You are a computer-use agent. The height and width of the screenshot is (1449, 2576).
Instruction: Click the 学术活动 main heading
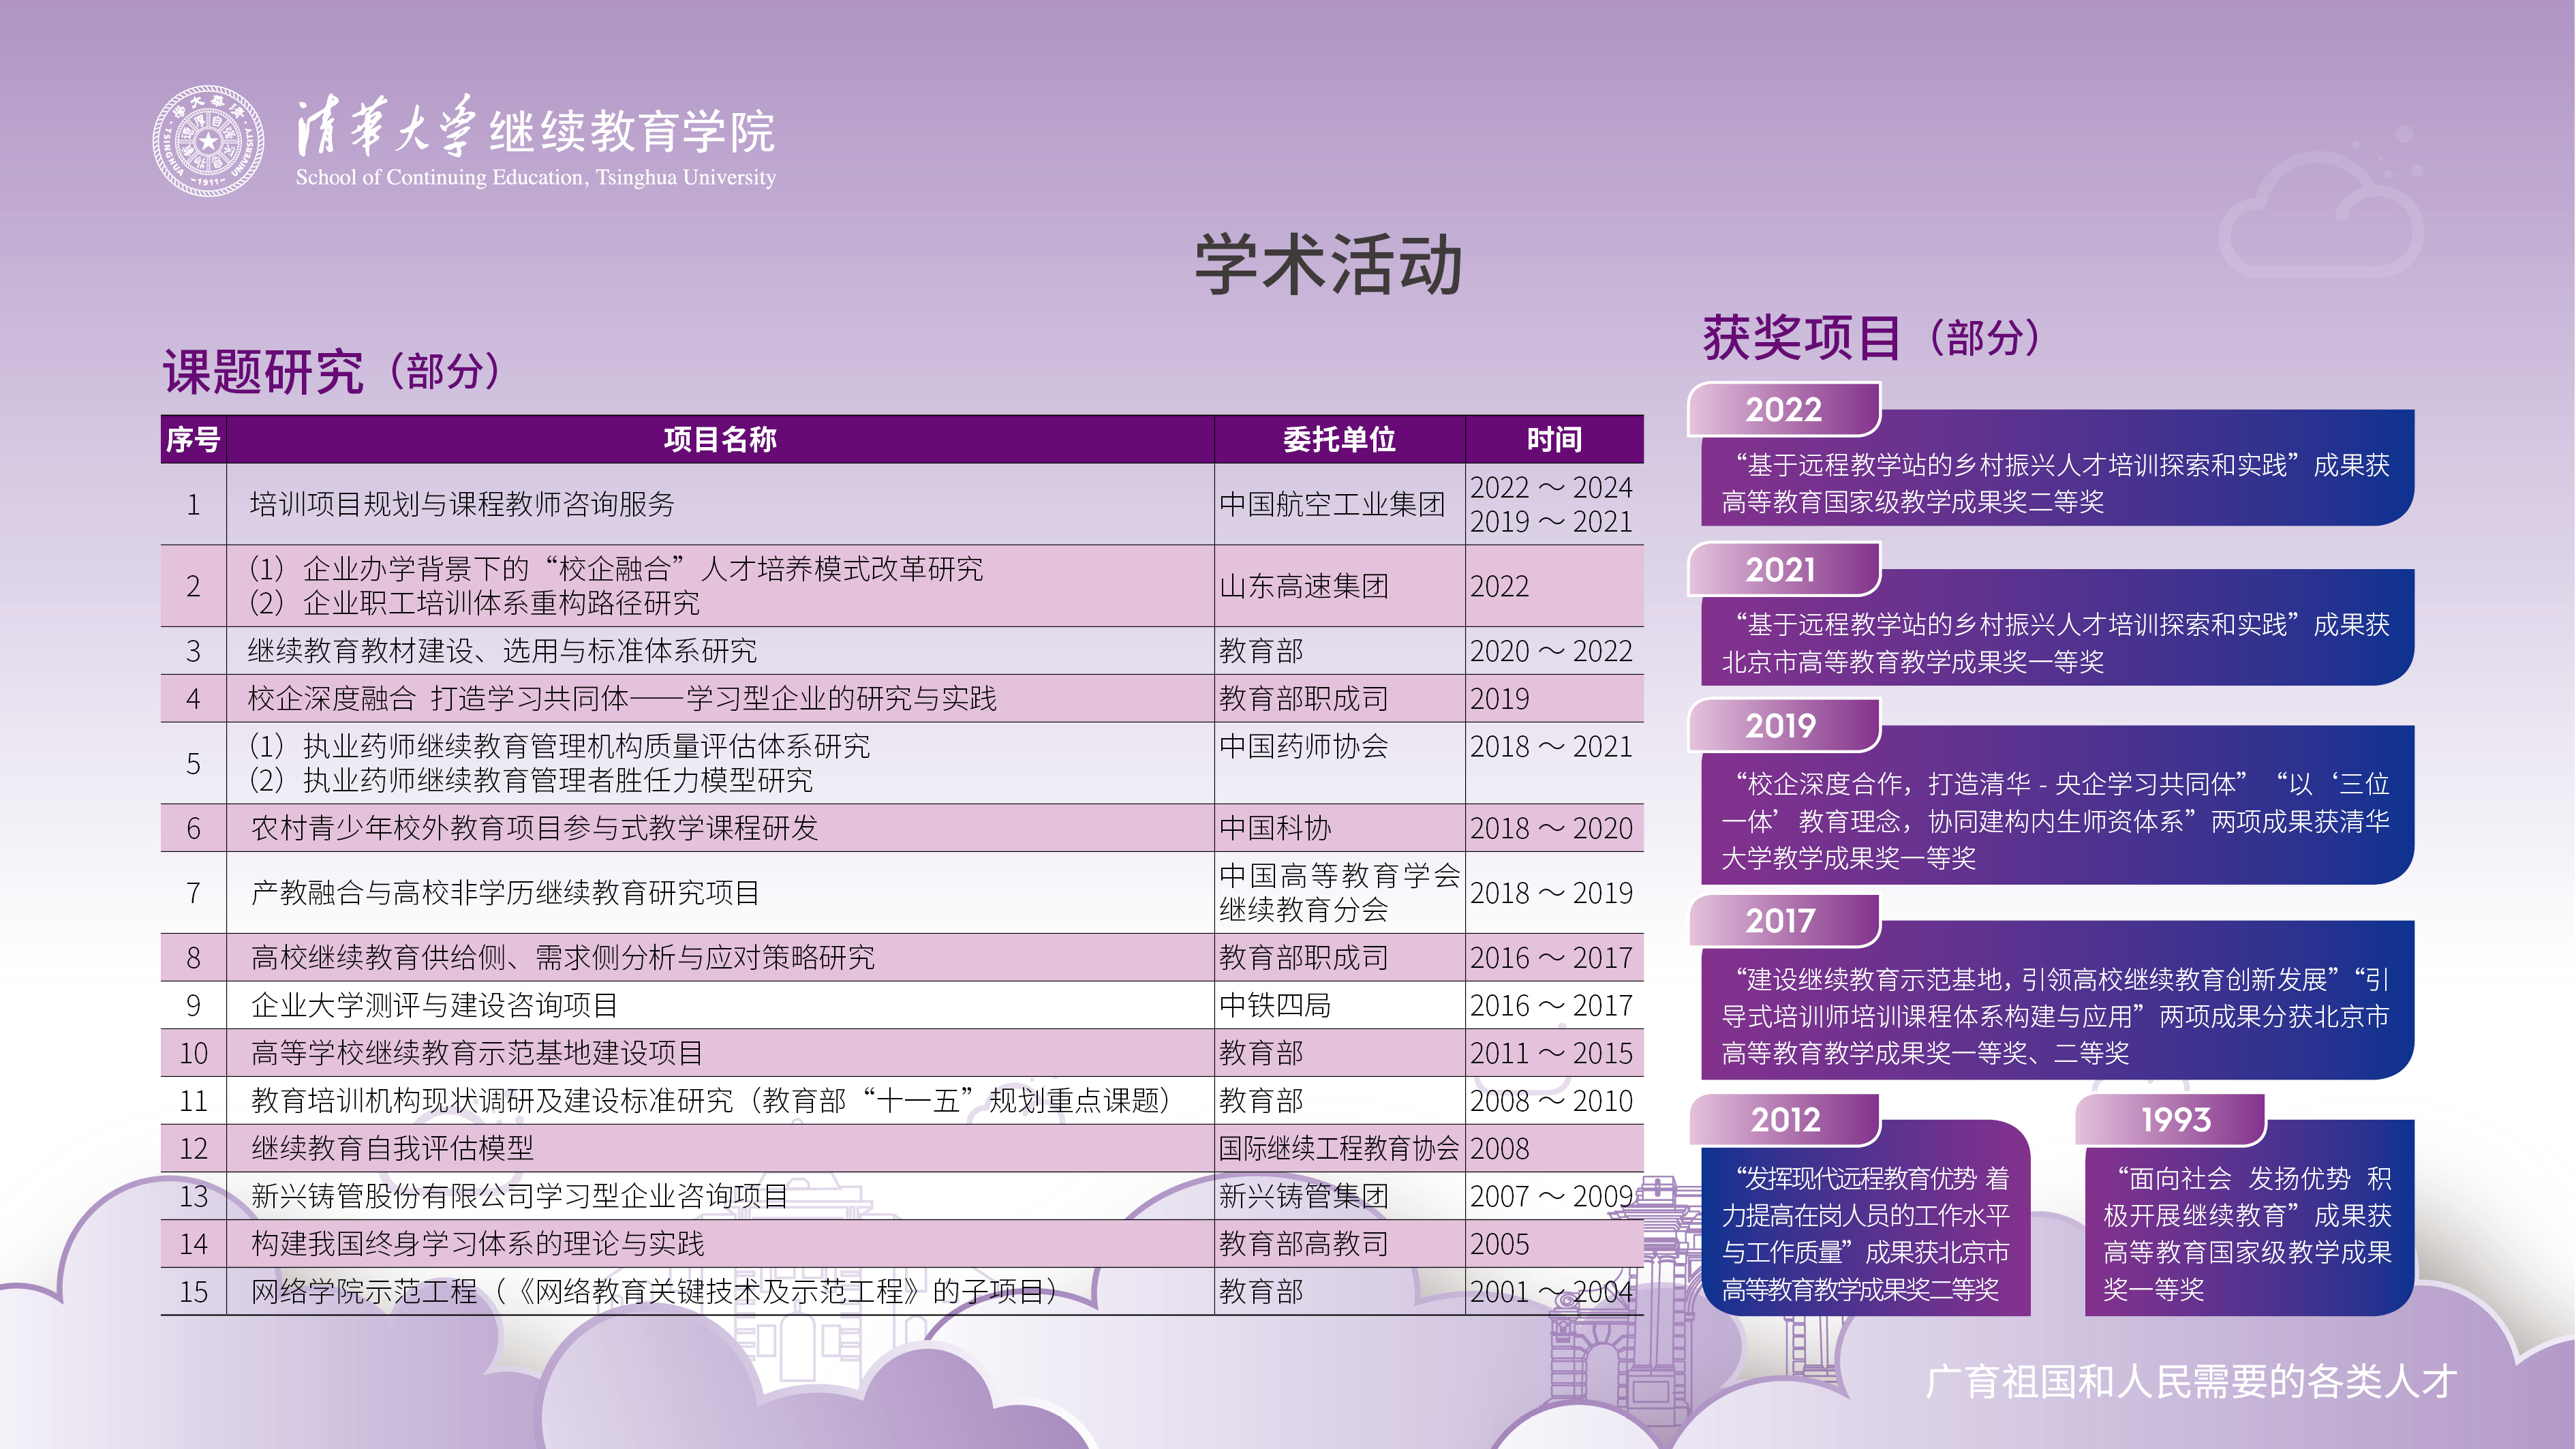coord(1329,265)
